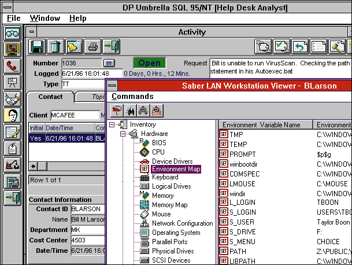The width and height of the screenshot is (352, 265).
Task: Click the glasses icon in left sidebar
Action: coord(13,33)
